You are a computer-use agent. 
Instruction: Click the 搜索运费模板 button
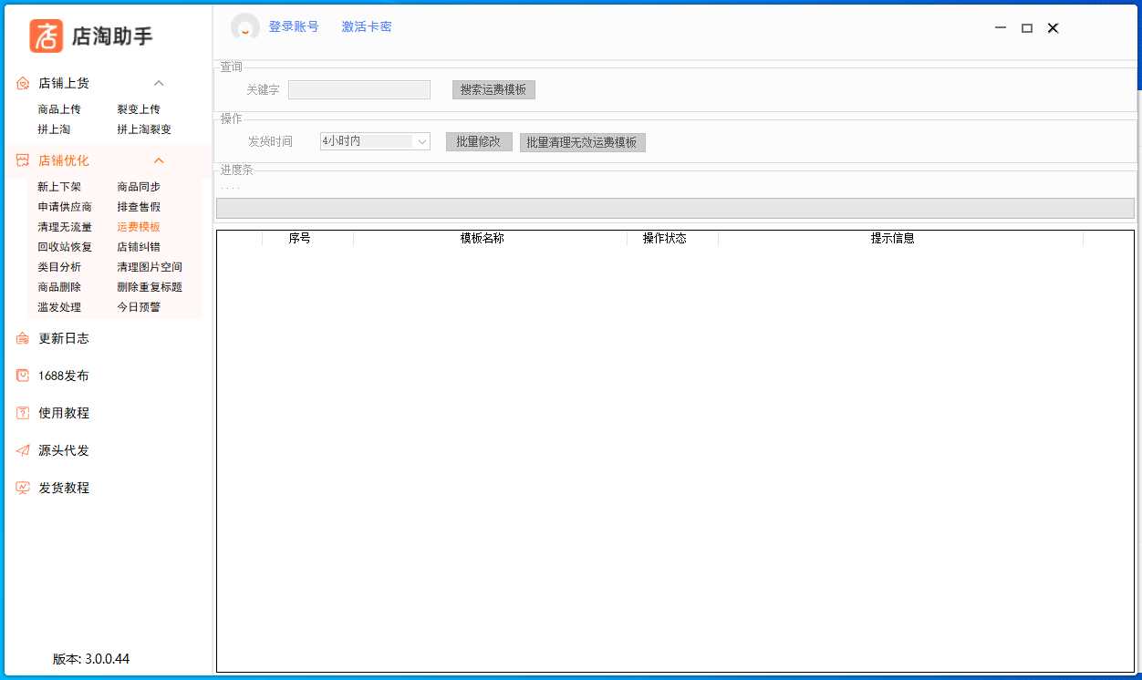[493, 89]
